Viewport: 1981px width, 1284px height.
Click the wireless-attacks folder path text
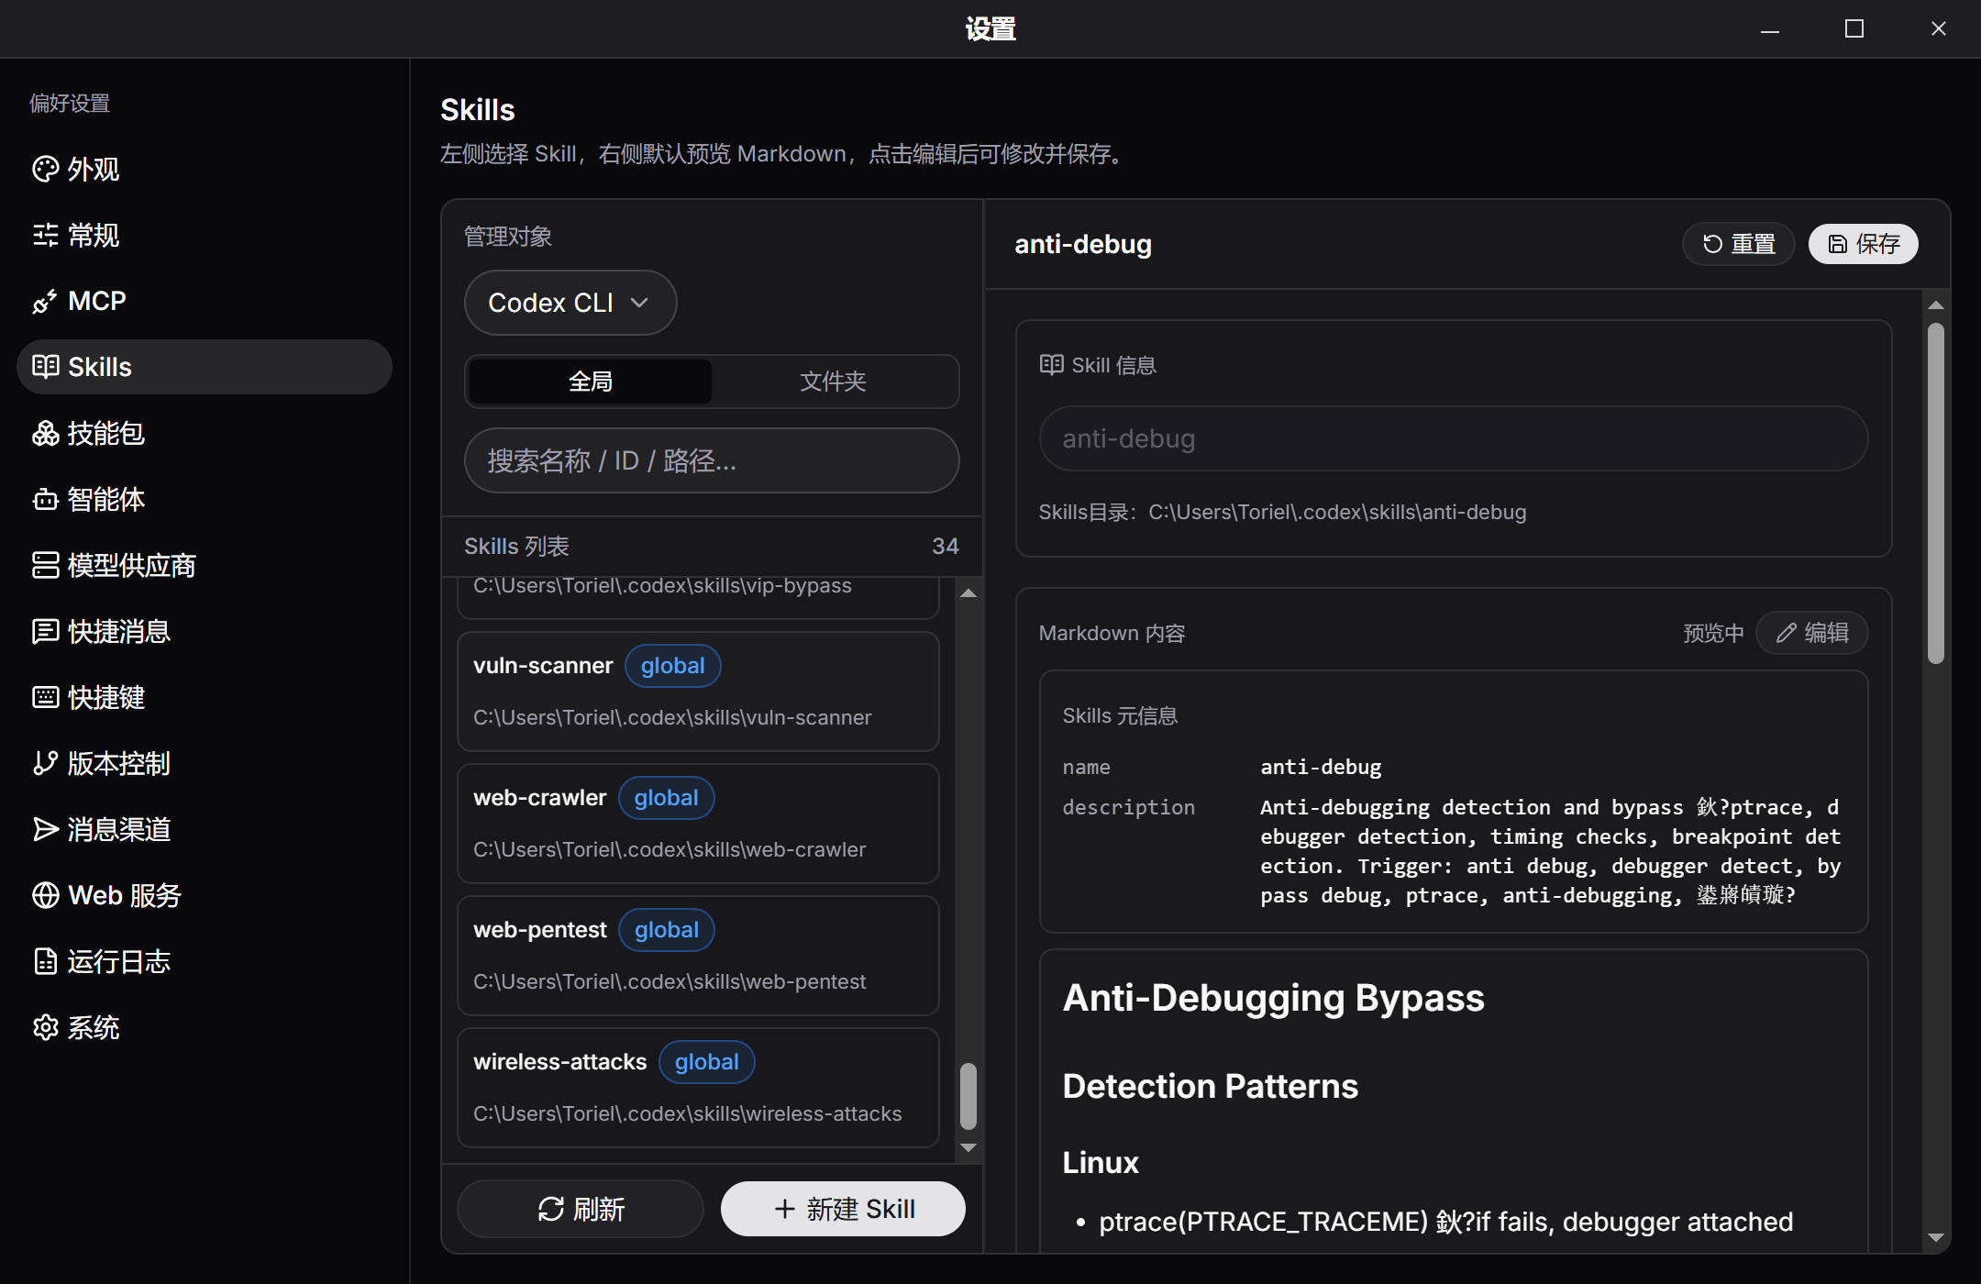pos(688,1113)
